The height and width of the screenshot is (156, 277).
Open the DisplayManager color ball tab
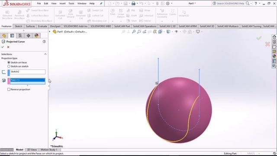36,36
